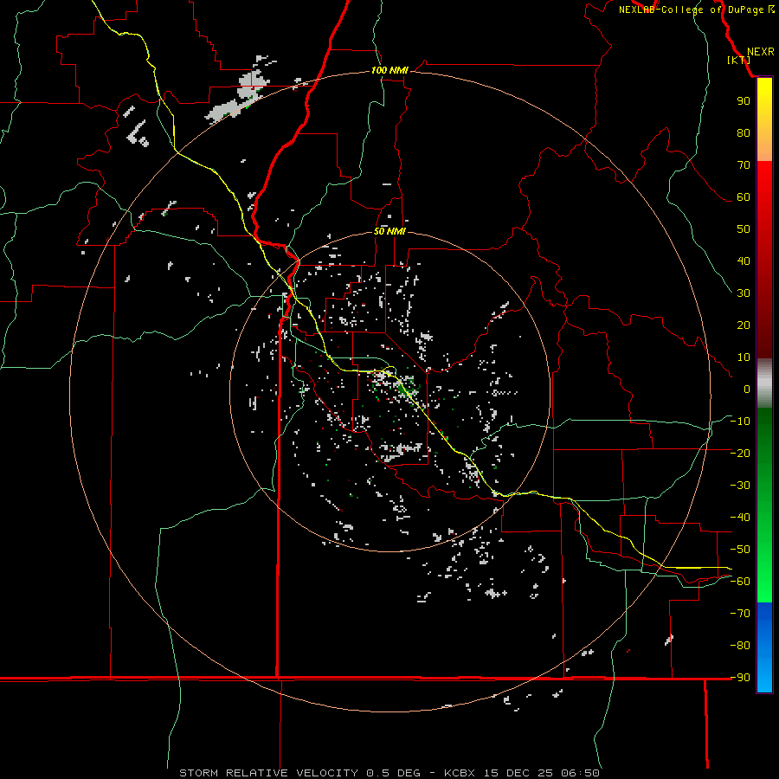Select the 0 value on the velocity scale
779x779 pixels.
(747, 389)
